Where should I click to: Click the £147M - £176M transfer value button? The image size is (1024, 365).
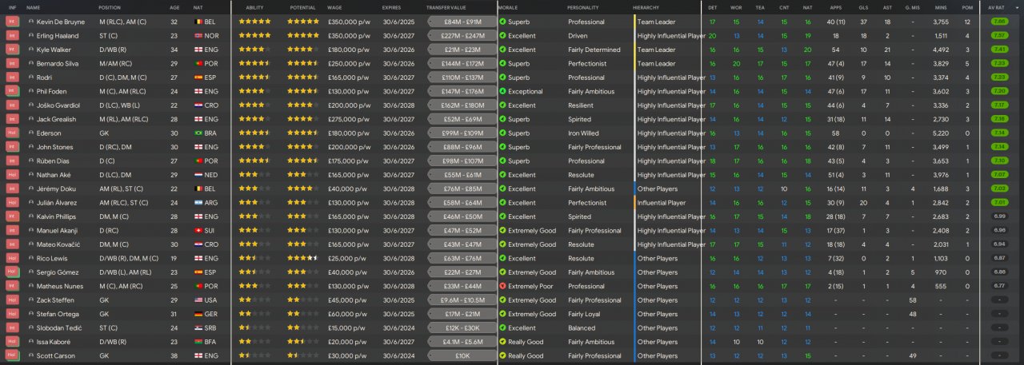point(461,91)
